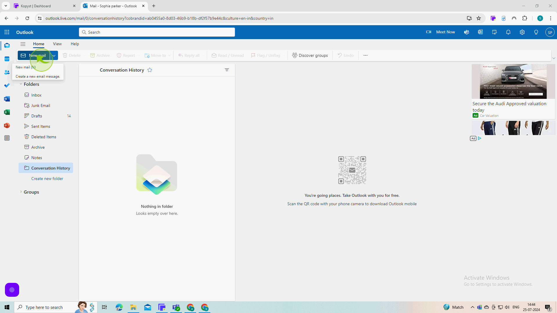Open Windows action center notifications
Screen dimensions: 557x313
pos(548,307)
